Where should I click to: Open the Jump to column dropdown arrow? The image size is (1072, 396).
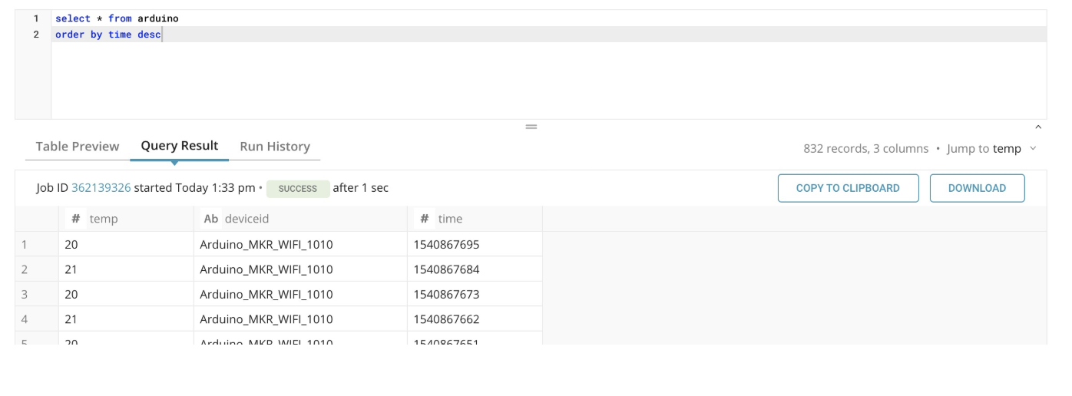point(1033,149)
